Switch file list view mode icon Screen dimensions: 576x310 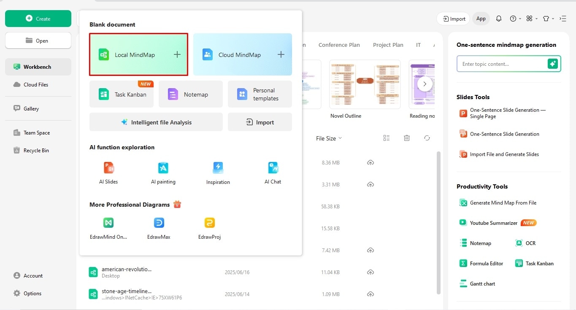pos(387,138)
